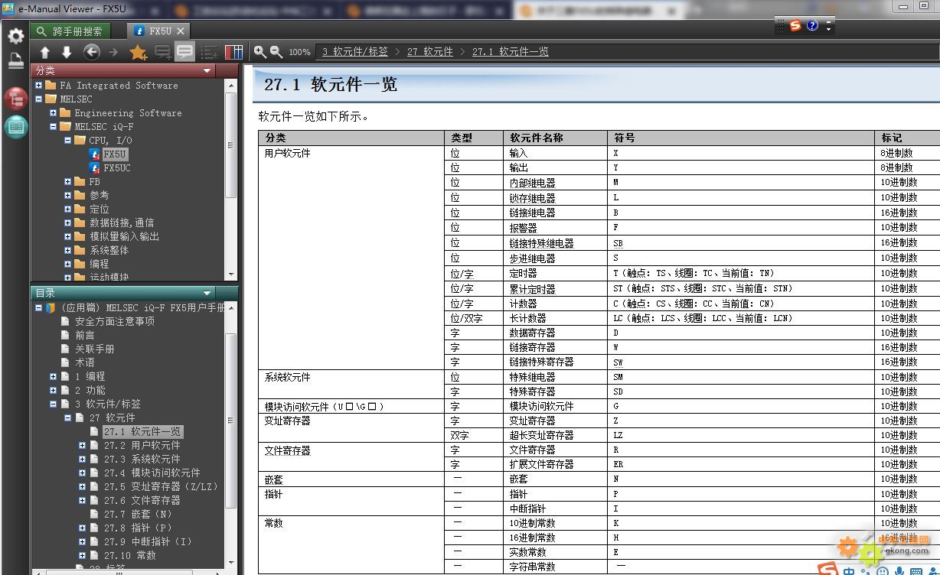The image size is (940, 575).
Task: Expand the 27.5 变址寄存器 node
Action: tap(82, 486)
